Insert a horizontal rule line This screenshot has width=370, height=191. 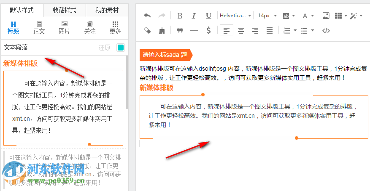point(194,30)
